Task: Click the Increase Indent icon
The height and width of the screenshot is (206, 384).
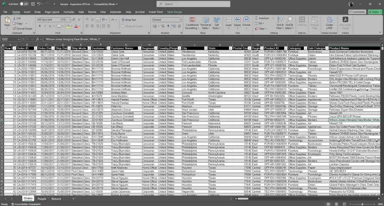Action: click(x=109, y=26)
